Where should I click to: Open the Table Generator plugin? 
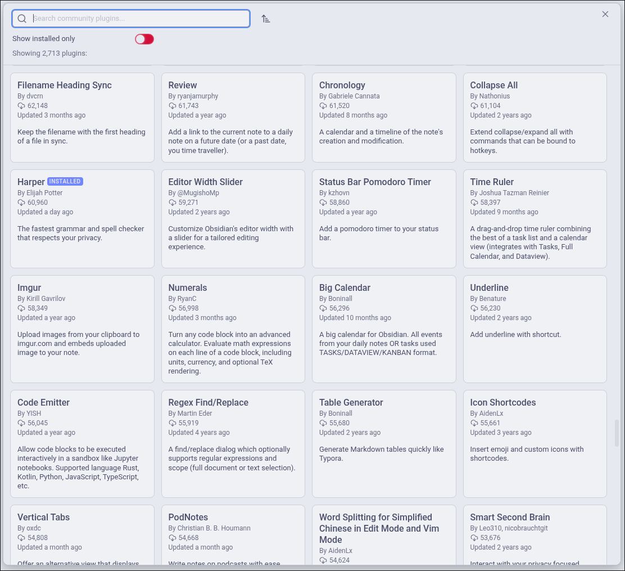tap(384, 443)
